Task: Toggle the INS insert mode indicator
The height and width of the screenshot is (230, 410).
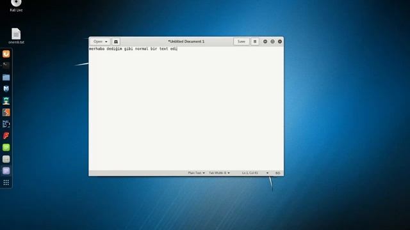Action: tap(277, 173)
